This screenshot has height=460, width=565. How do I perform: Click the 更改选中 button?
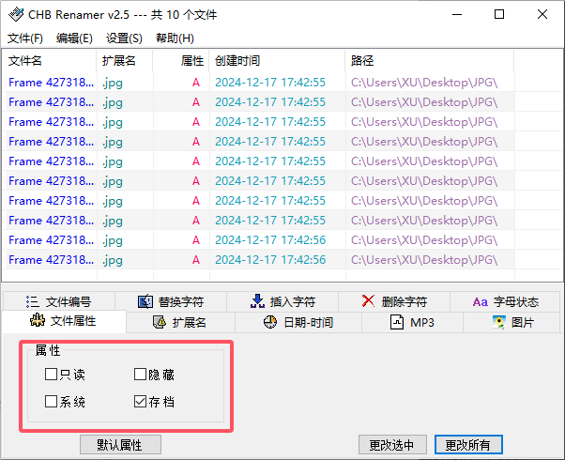(392, 444)
